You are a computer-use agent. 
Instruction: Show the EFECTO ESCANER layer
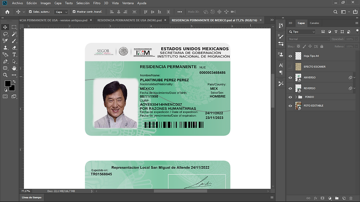[290, 67]
